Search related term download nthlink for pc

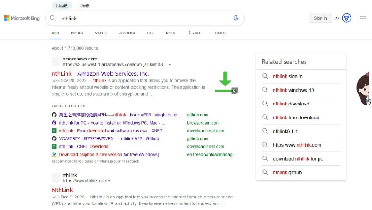point(298,159)
